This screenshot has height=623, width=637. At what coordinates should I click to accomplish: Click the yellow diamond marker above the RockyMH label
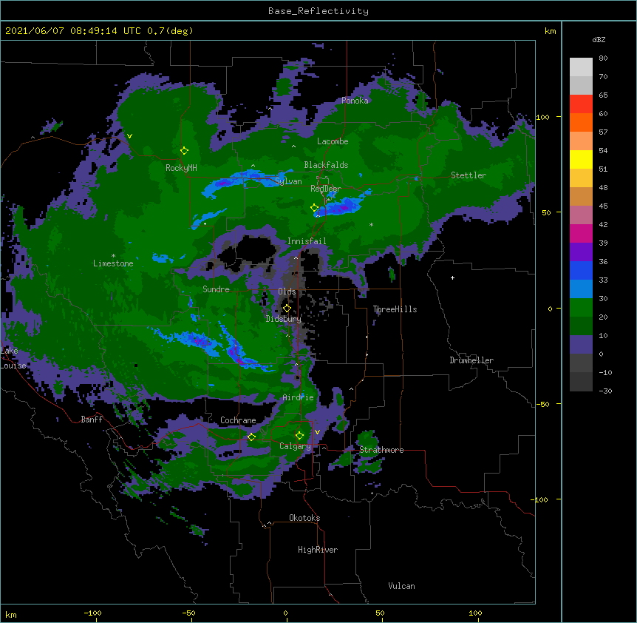(x=184, y=151)
